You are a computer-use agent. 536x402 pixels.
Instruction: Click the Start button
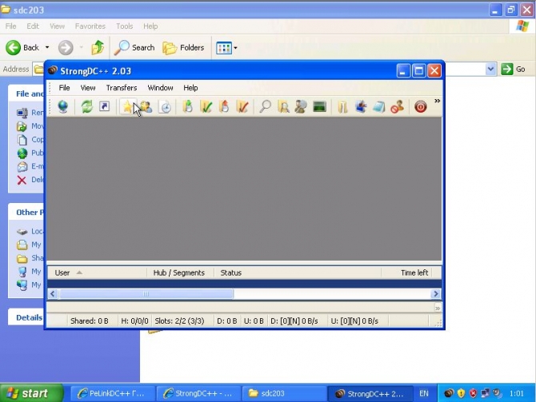point(31,393)
